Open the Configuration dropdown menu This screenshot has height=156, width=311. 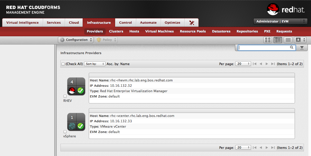[76, 40]
